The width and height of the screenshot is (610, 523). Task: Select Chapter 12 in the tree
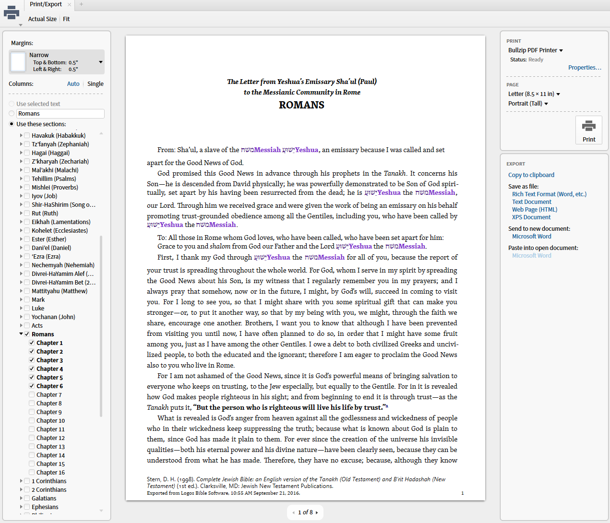(x=50, y=438)
